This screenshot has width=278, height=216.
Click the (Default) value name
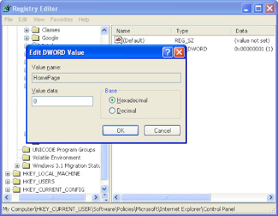pyautogui.click(x=134, y=40)
